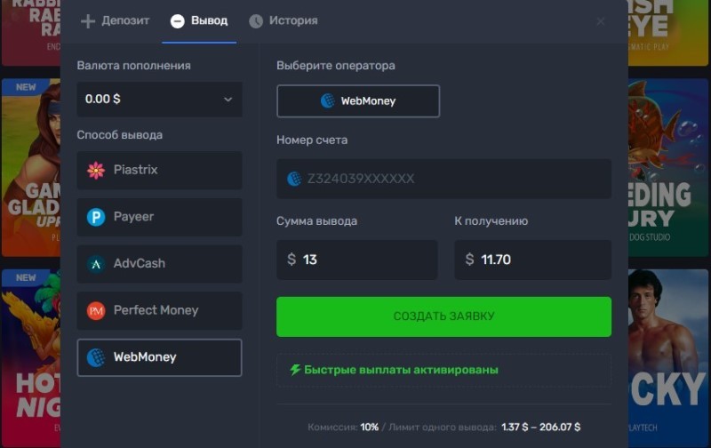Expand currency list using chevron arrow
The image size is (711, 448).
(x=228, y=100)
